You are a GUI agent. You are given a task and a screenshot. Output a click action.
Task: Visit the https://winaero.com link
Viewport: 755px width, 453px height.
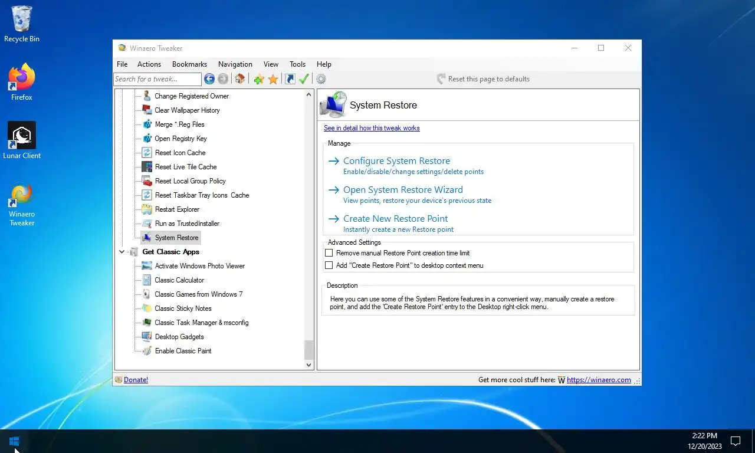click(x=599, y=380)
